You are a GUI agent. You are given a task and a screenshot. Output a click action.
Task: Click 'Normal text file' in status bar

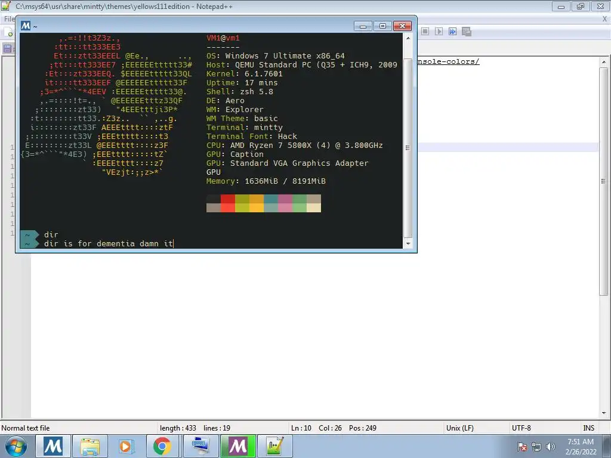pos(26,428)
